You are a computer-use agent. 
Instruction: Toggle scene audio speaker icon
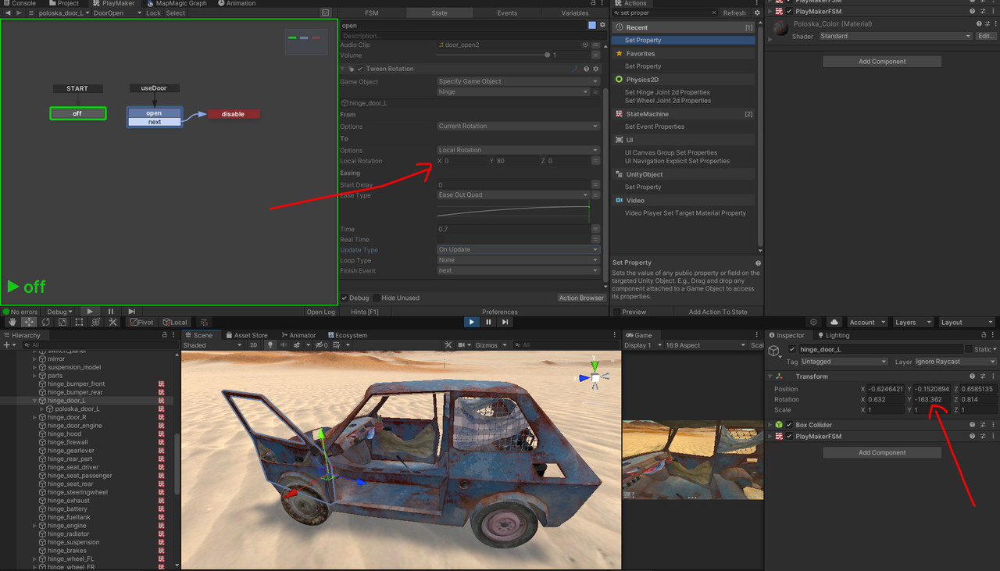(x=283, y=344)
